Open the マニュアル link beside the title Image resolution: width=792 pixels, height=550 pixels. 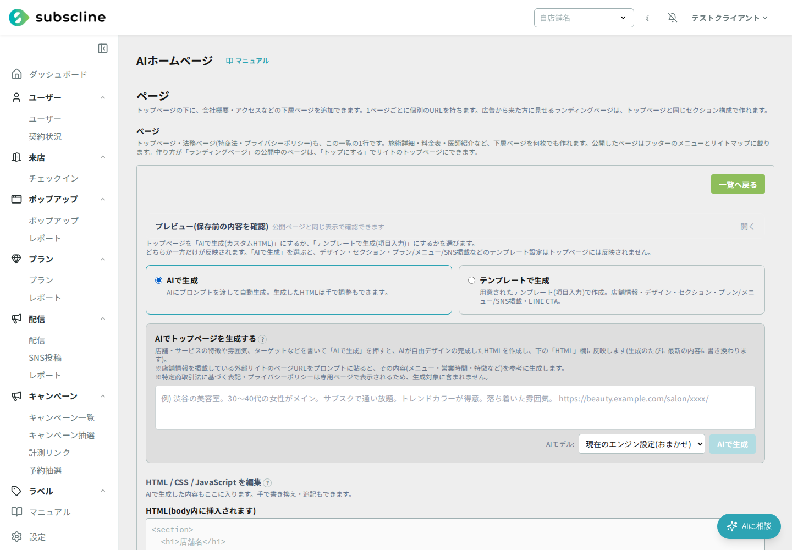pyautogui.click(x=248, y=61)
